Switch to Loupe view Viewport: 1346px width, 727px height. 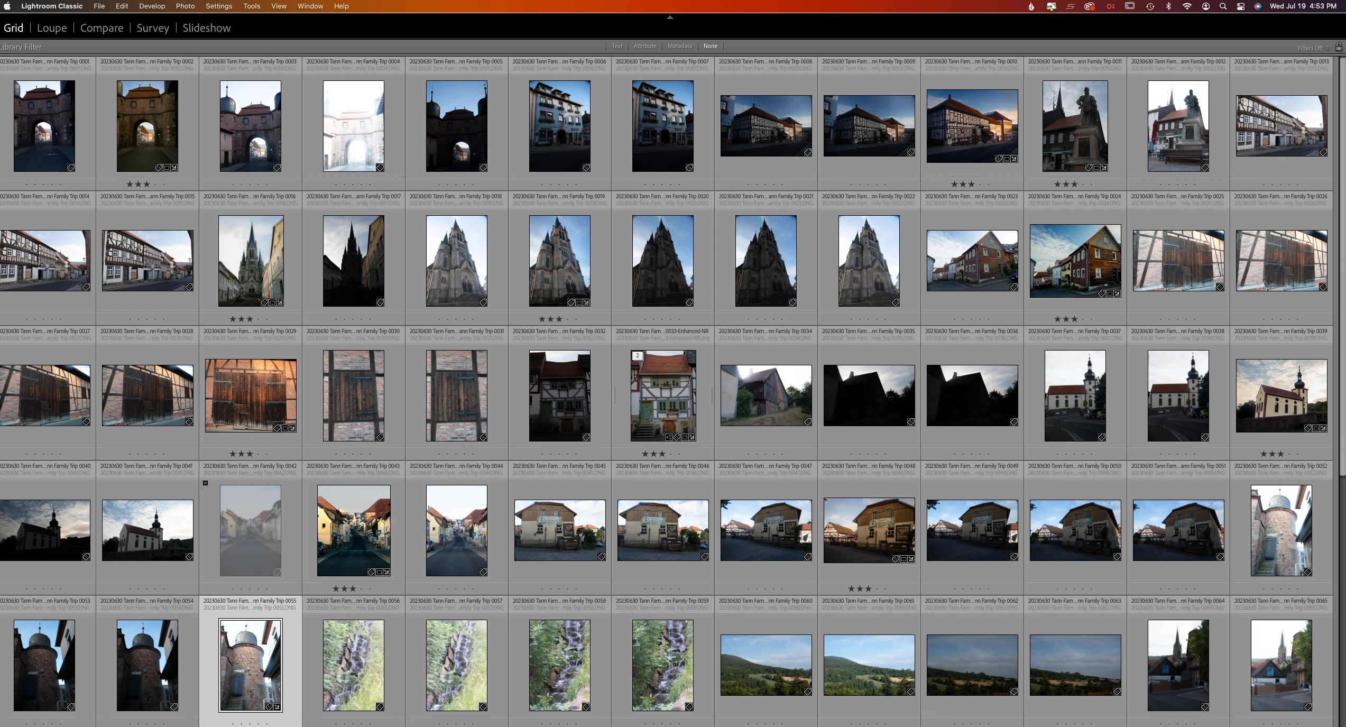52,28
